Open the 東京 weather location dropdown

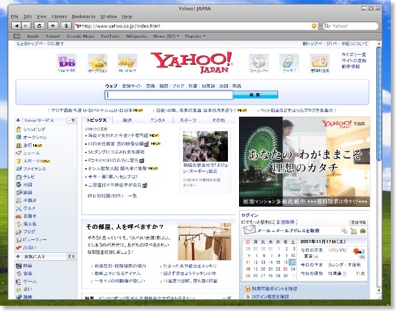(315, 257)
